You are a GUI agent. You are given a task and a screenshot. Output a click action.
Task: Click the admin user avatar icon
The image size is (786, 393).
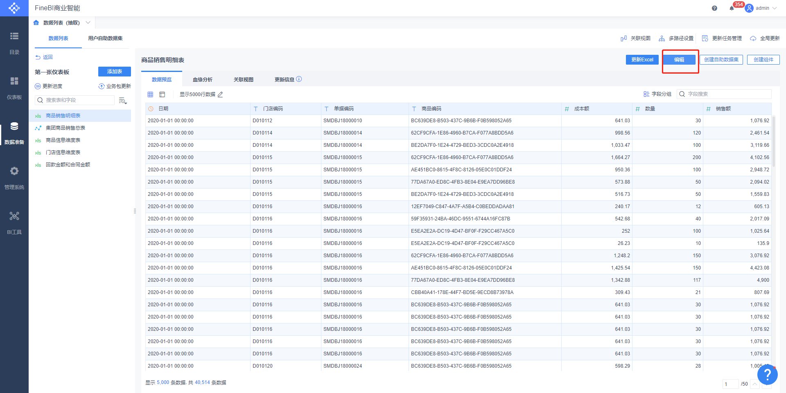pyautogui.click(x=749, y=8)
